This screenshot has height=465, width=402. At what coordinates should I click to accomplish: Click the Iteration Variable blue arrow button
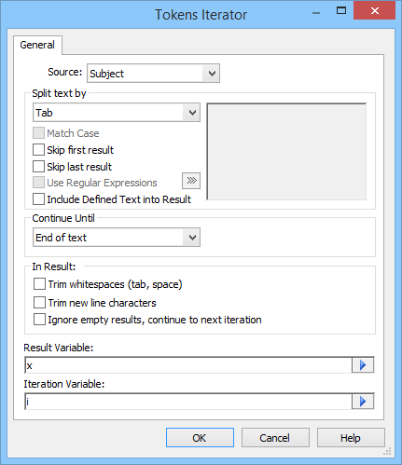click(x=363, y=402)
